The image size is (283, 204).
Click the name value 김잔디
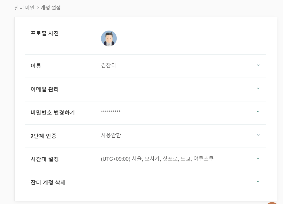[109, 65]
